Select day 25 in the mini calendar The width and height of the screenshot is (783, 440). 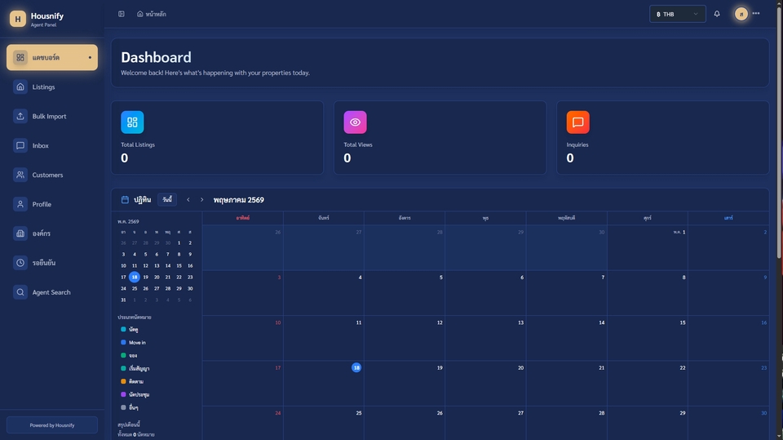pos(135,288)
